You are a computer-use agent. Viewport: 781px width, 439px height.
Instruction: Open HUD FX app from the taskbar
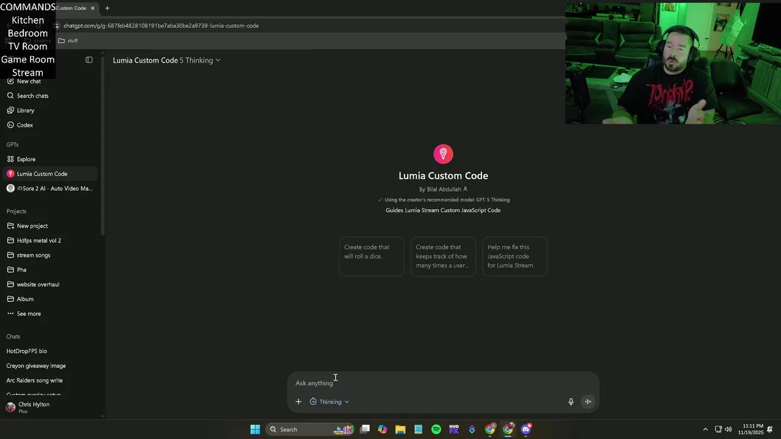[x=454, y=429]
